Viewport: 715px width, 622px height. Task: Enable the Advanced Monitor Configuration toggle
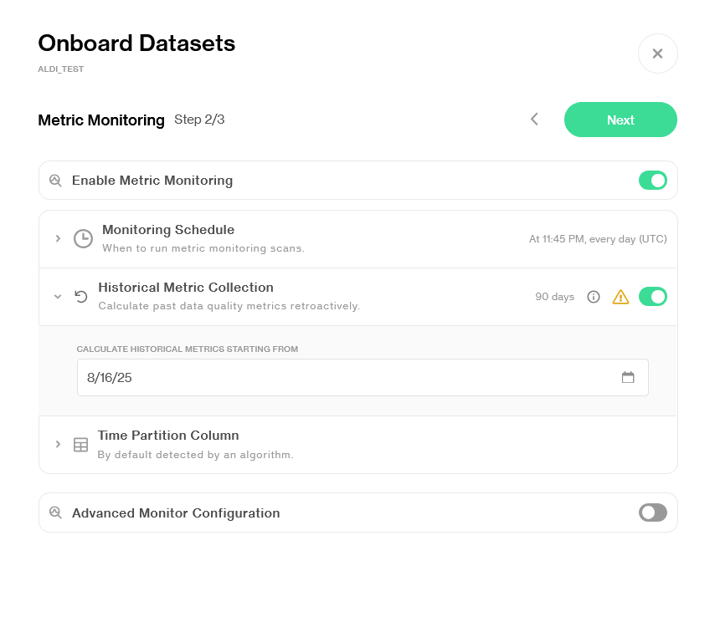(x=652, y=512)
